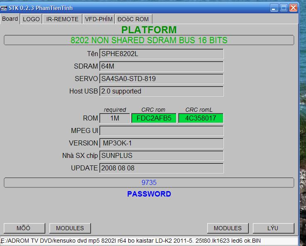Click the password value 9735
Image resolution: width=306 pixels, height=246 pixels.
149,182
